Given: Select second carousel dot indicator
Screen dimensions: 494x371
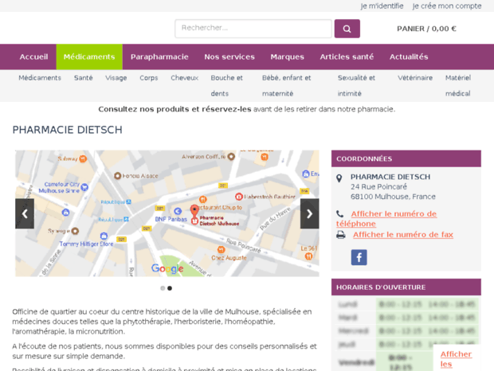Looking at the screenshot, I should point(170,288).
